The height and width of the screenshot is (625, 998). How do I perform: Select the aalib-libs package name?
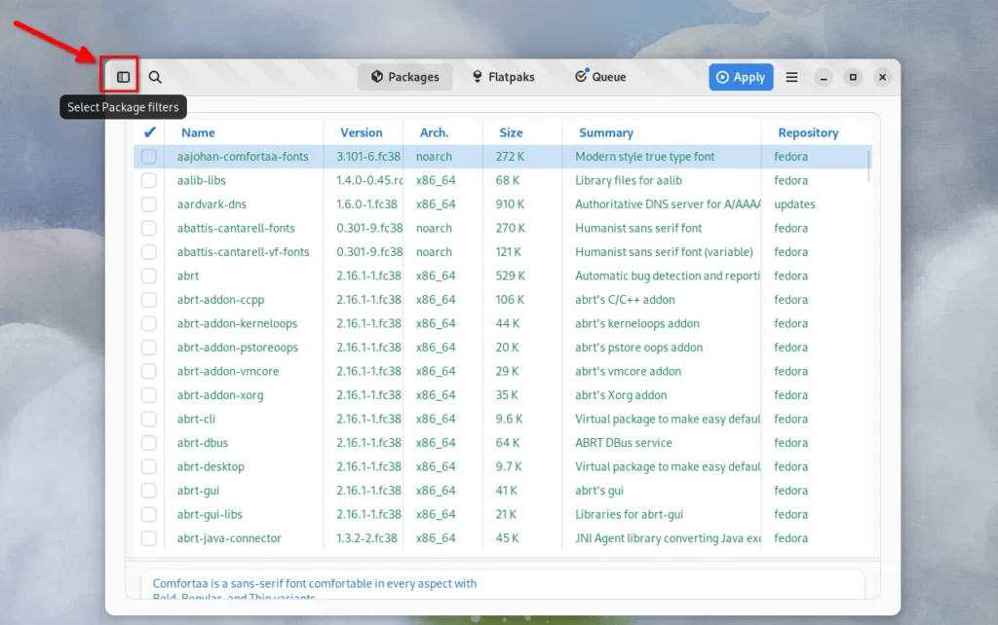pos(201,180)
